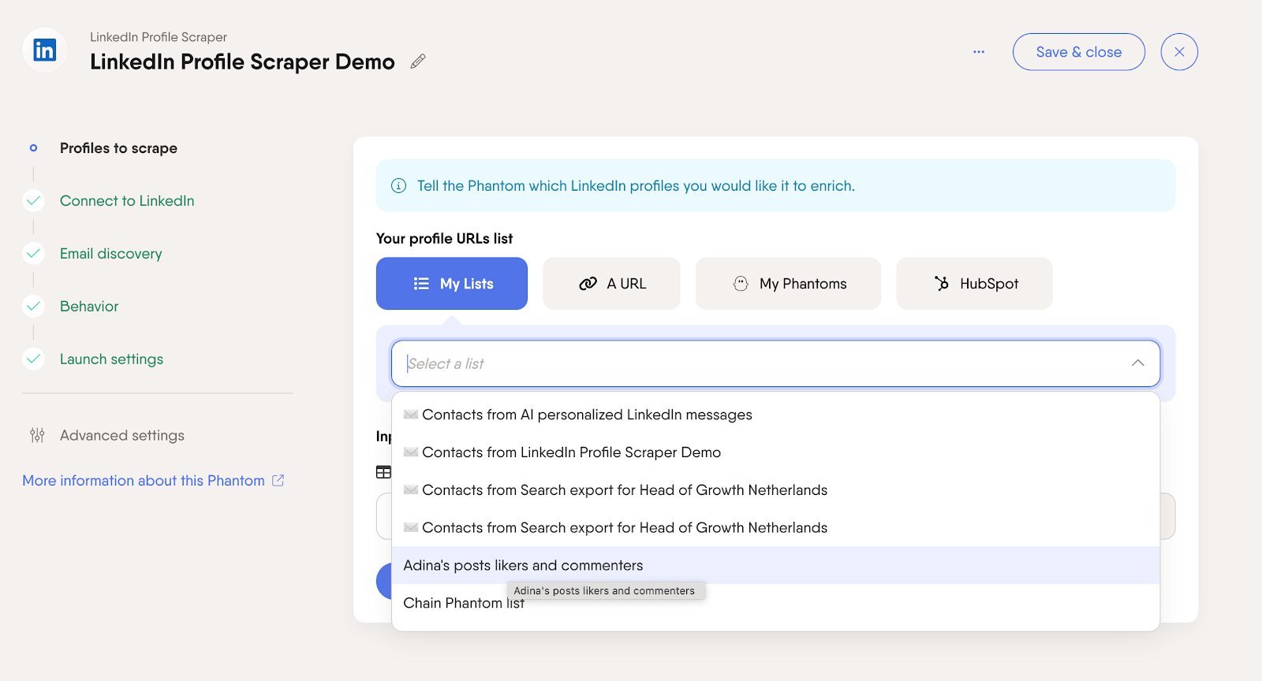Click Launch settings checkmark icon

coord(33,359)
